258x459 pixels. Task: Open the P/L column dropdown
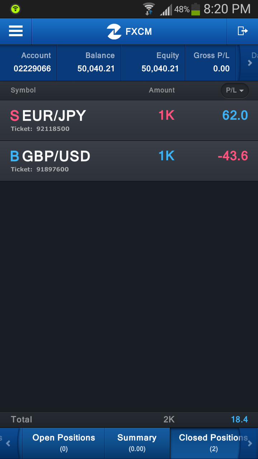pyautogui.click(x=235, y=90)
